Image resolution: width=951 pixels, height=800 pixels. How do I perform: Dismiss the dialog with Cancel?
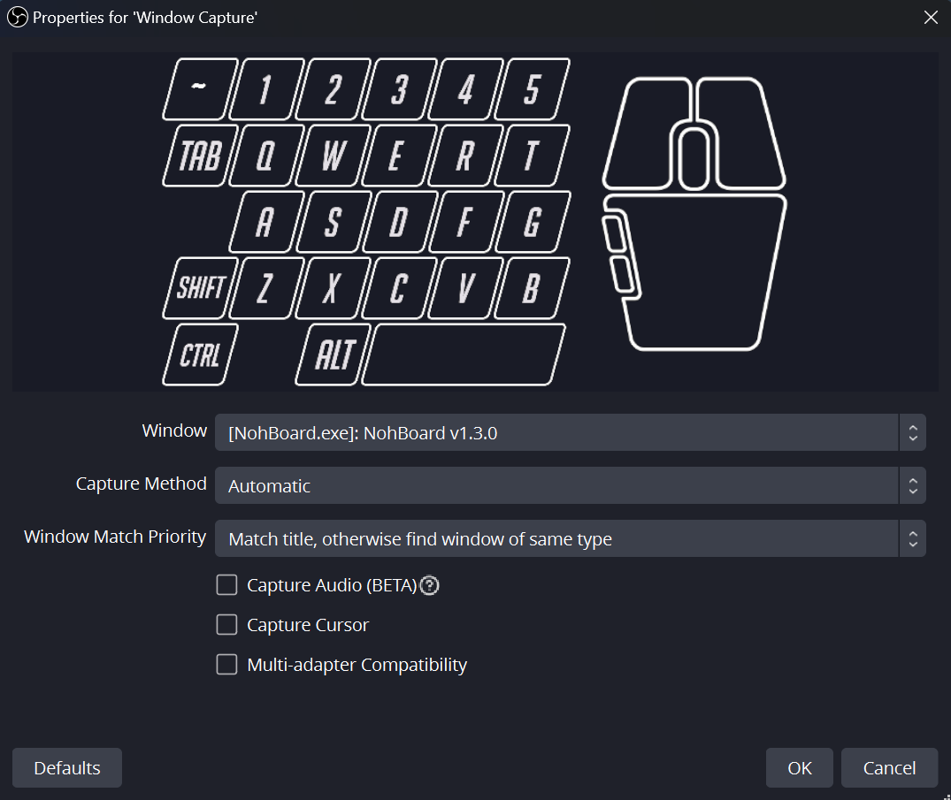point(889,767)
